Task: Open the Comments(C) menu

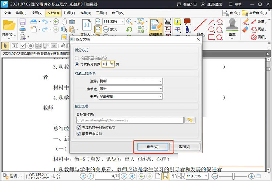Action: point(69,13)
